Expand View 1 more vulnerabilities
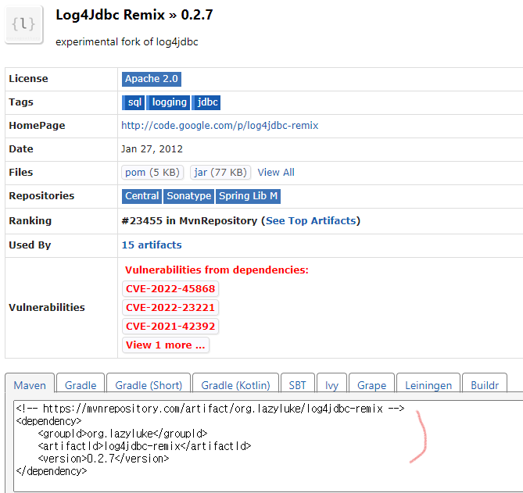The height and width of the screenshot is (493, 523). click(166, 345)
